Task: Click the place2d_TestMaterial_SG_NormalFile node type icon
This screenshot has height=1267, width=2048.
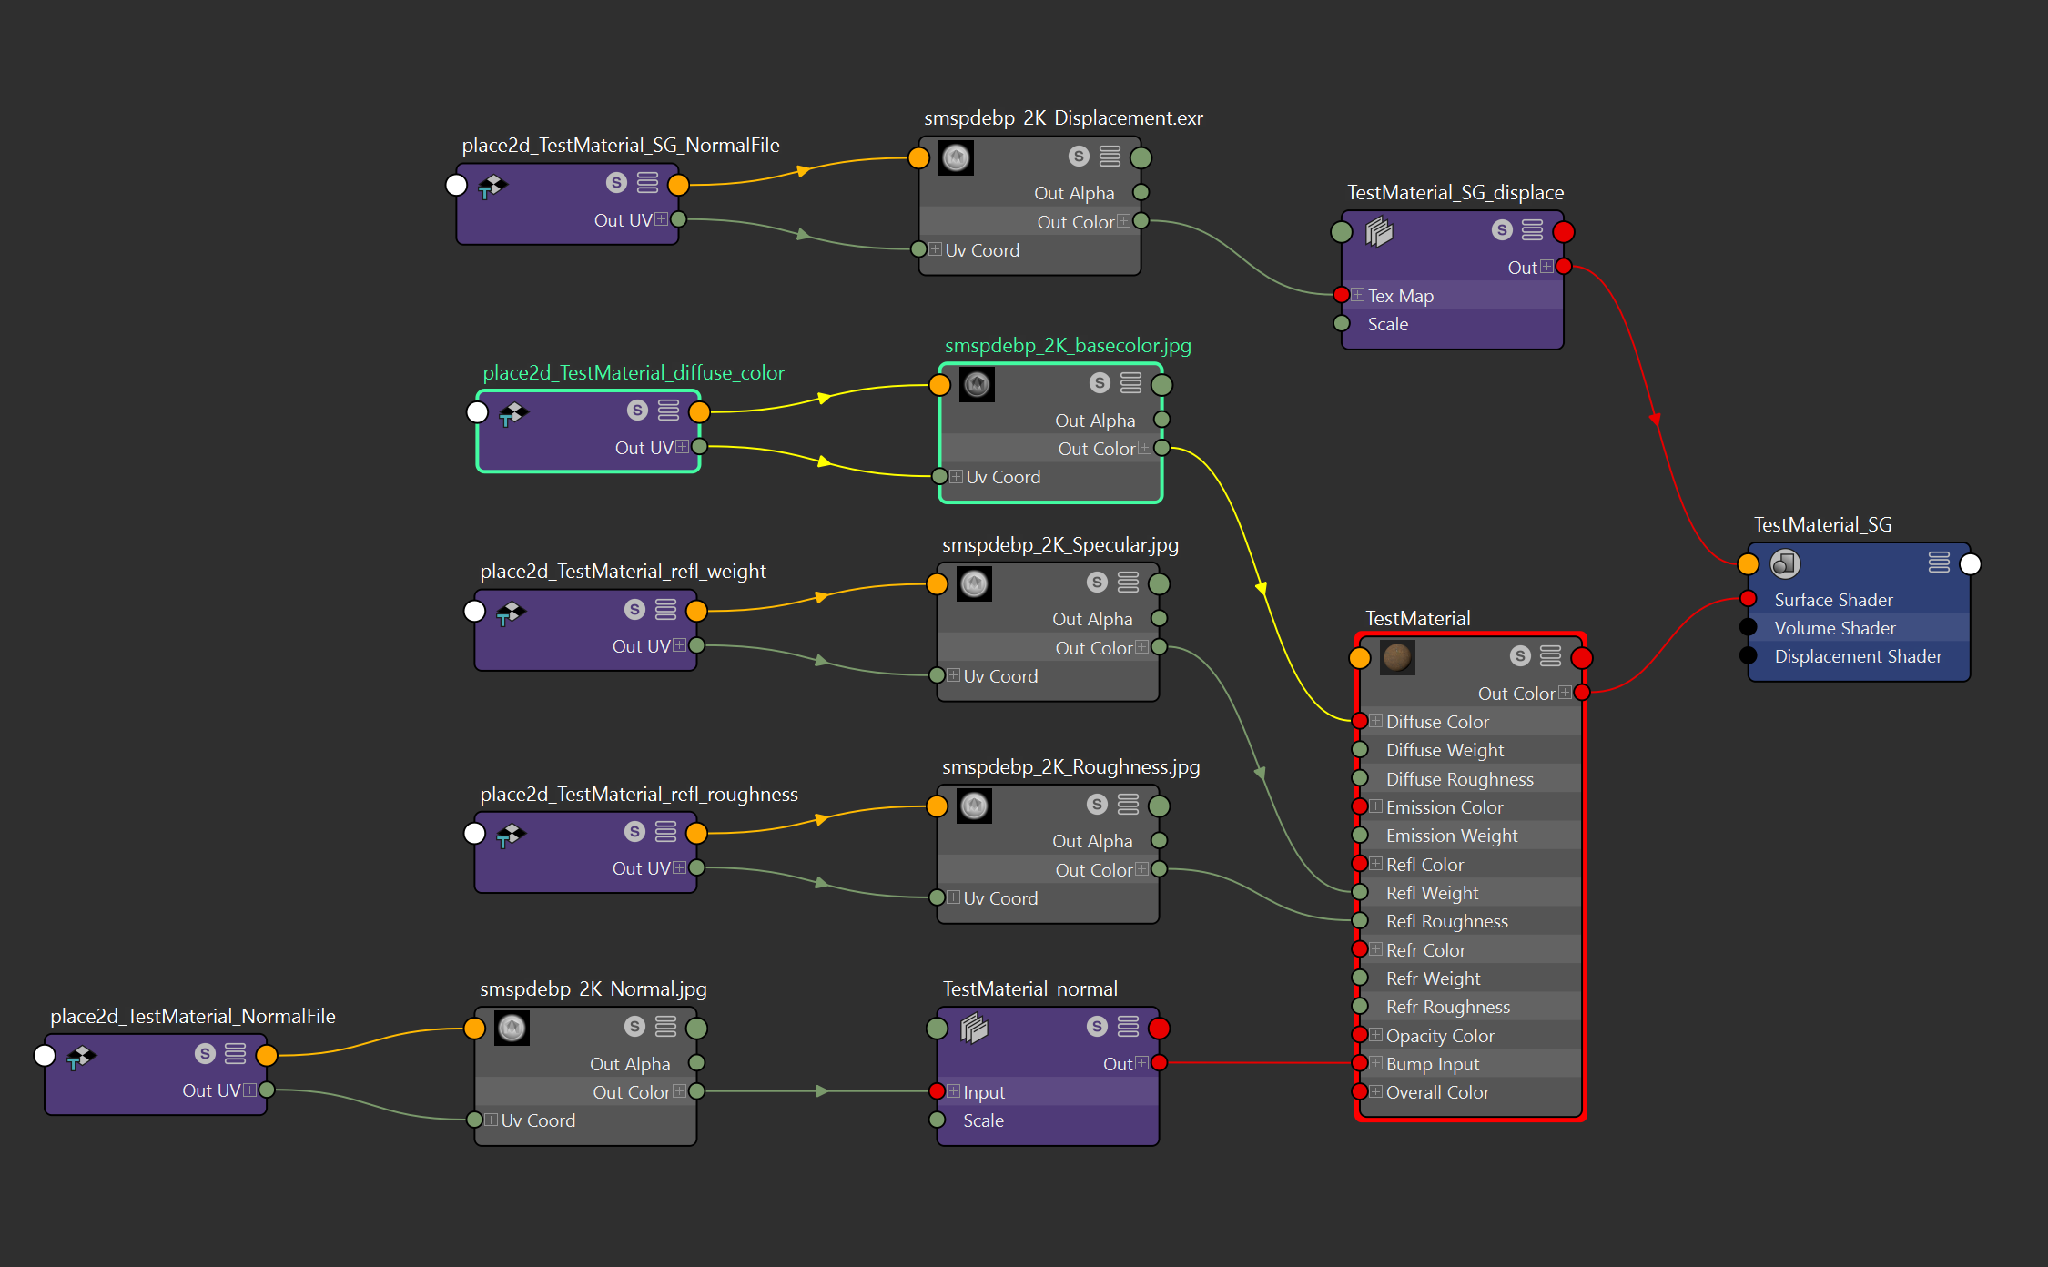Action: click(492, 186)
